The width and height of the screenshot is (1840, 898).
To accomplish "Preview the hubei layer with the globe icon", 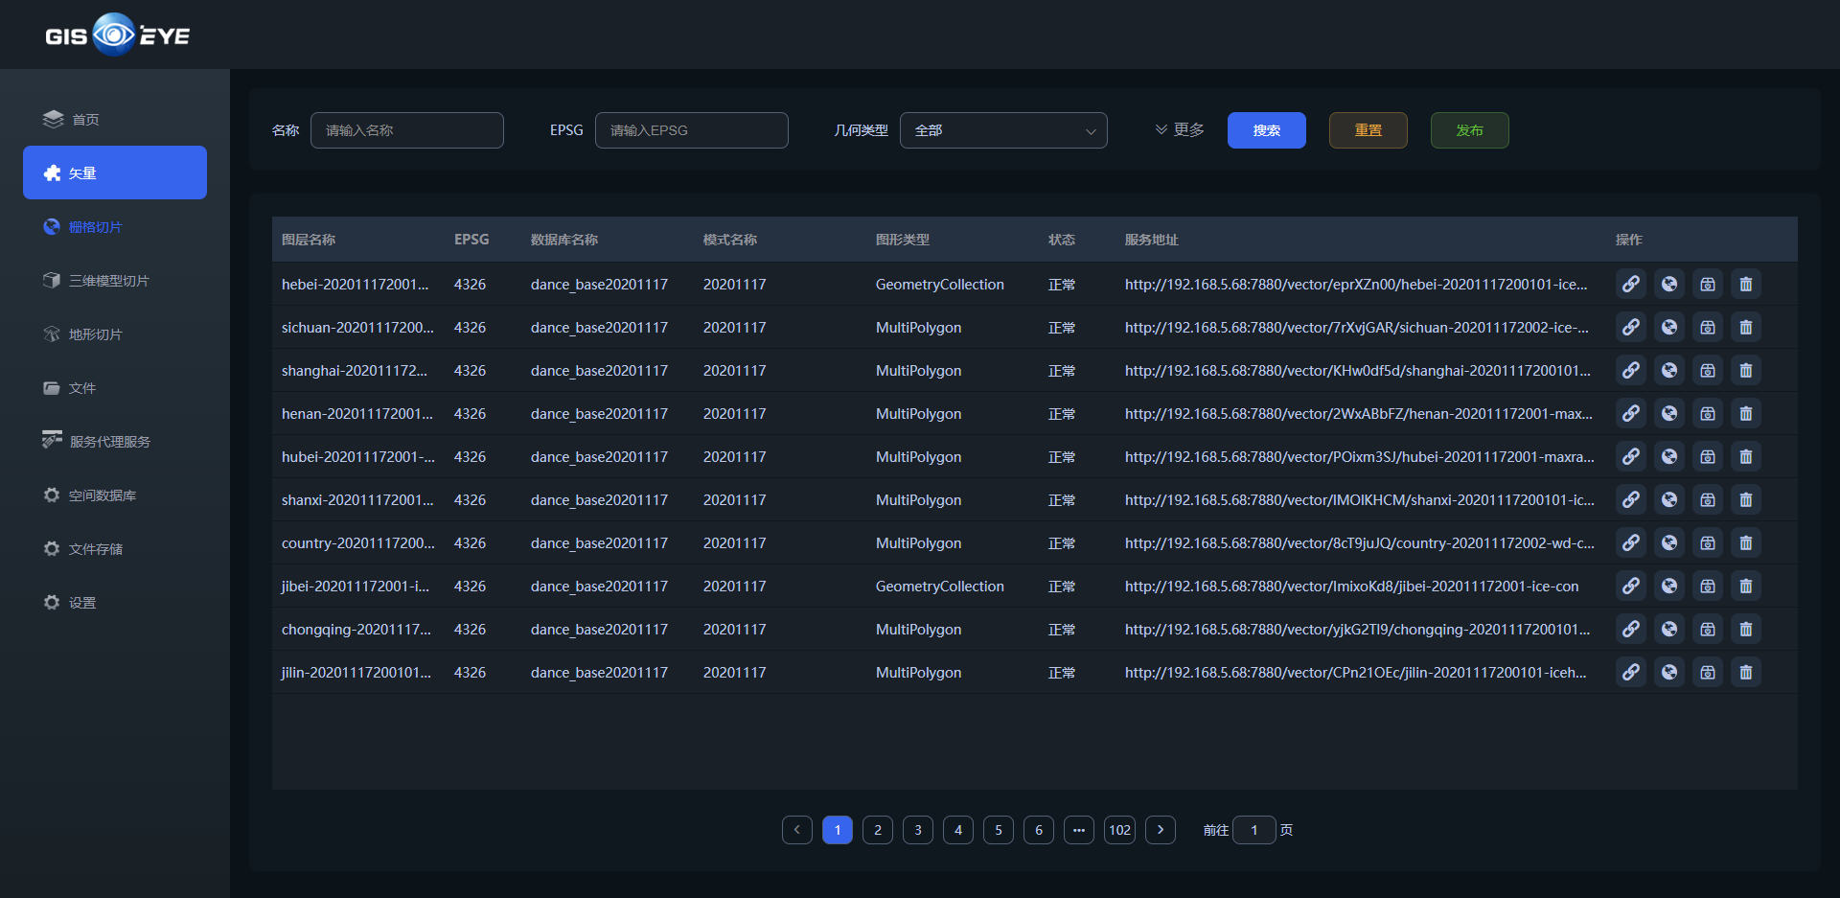I will [x=1668, y=456].
